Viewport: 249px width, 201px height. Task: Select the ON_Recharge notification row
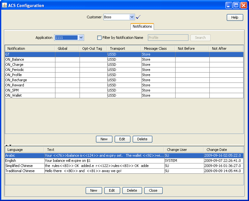(29, 80)
